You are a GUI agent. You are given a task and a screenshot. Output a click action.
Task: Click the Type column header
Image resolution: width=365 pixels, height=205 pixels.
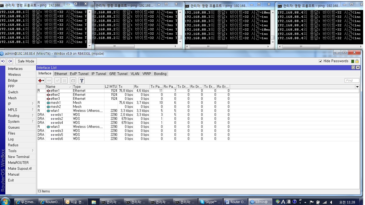[x=88, y=87]
